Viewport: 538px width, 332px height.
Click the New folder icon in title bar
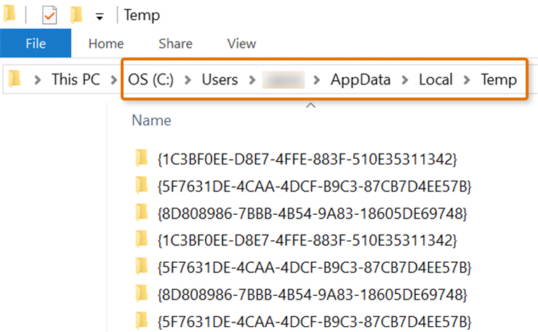click(x=76, y=15)
